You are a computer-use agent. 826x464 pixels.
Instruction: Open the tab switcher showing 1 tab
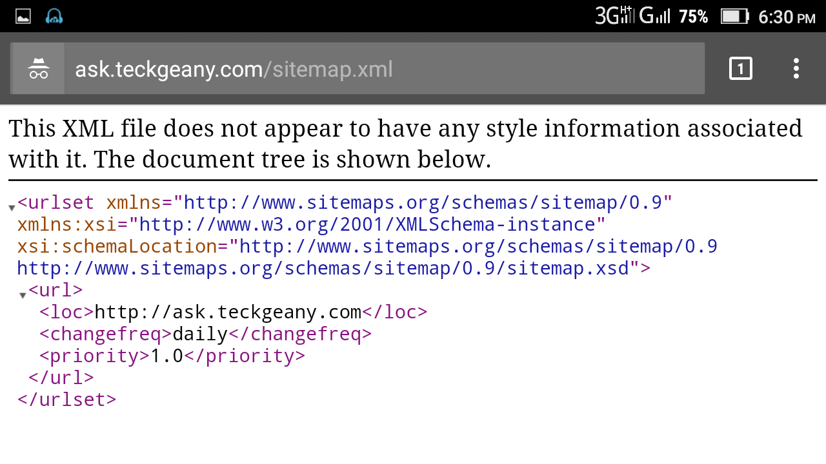[741, 68]
